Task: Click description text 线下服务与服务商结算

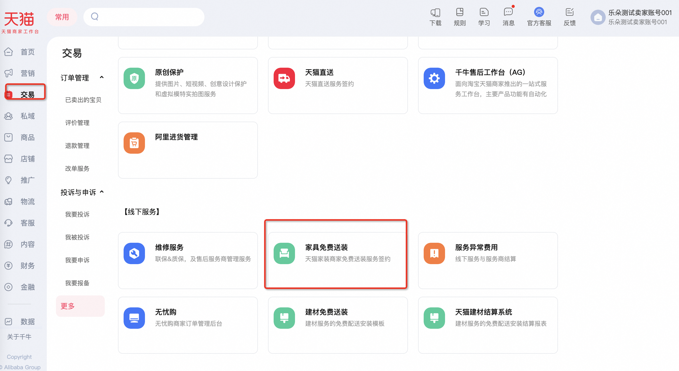Action: coord(485,259)
